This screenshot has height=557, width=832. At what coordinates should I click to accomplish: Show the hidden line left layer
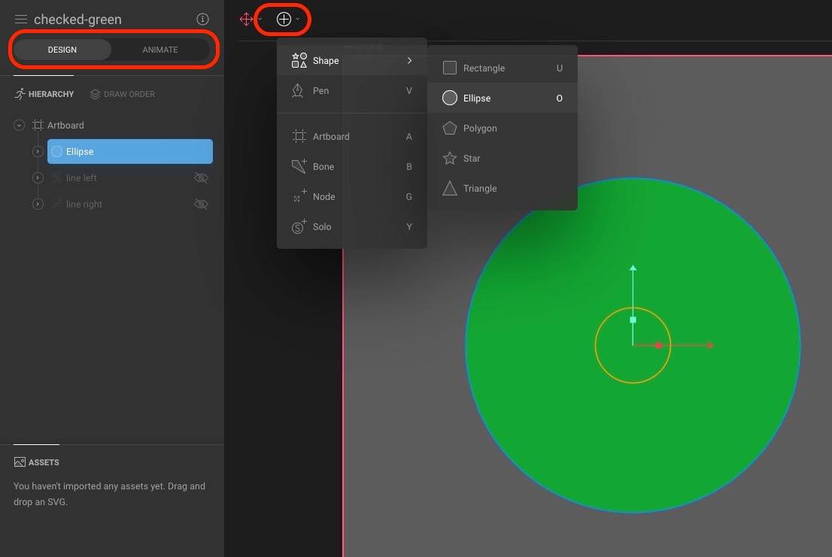click(x=201, y=177)
